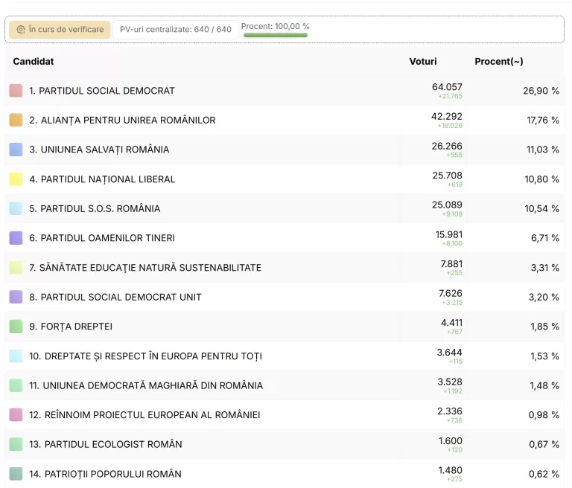Click the vote count 15.981
This screenshot has height=488, width=572.
[x=448, y=234]
